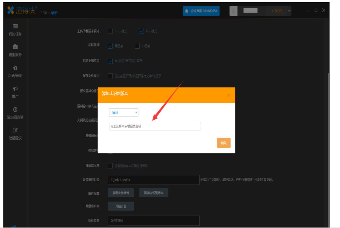Open 模型服务 in the sidebar
This screenshot has height=228, width=340.
tap(15, 50)
